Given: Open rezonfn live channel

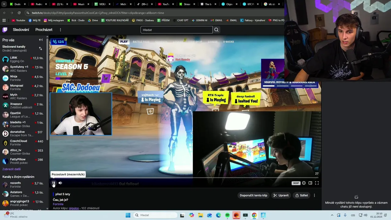Looking at the screenshot, I should [23, 185].
